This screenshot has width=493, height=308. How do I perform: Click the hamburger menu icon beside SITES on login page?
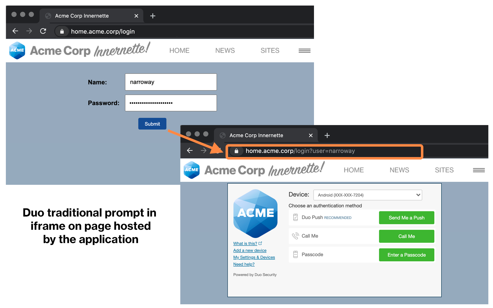point(304,51)
